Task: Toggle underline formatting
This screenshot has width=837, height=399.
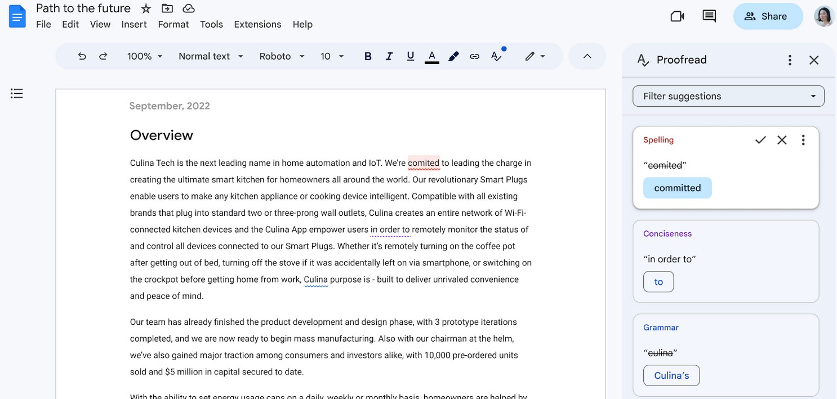Action: (x=411, y=56)
